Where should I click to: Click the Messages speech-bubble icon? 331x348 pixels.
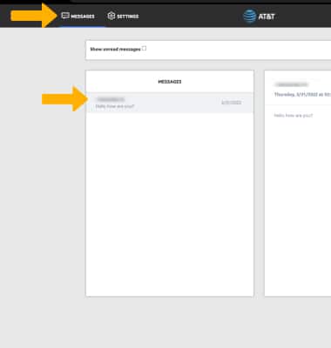coord(65,16)
